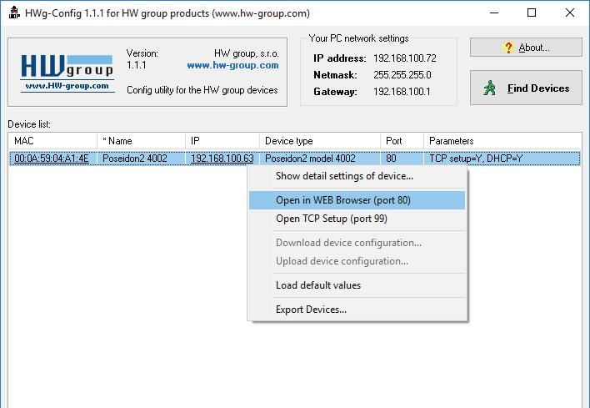Click the Device type column header
The image size is (590, 408).
point(320,141)
